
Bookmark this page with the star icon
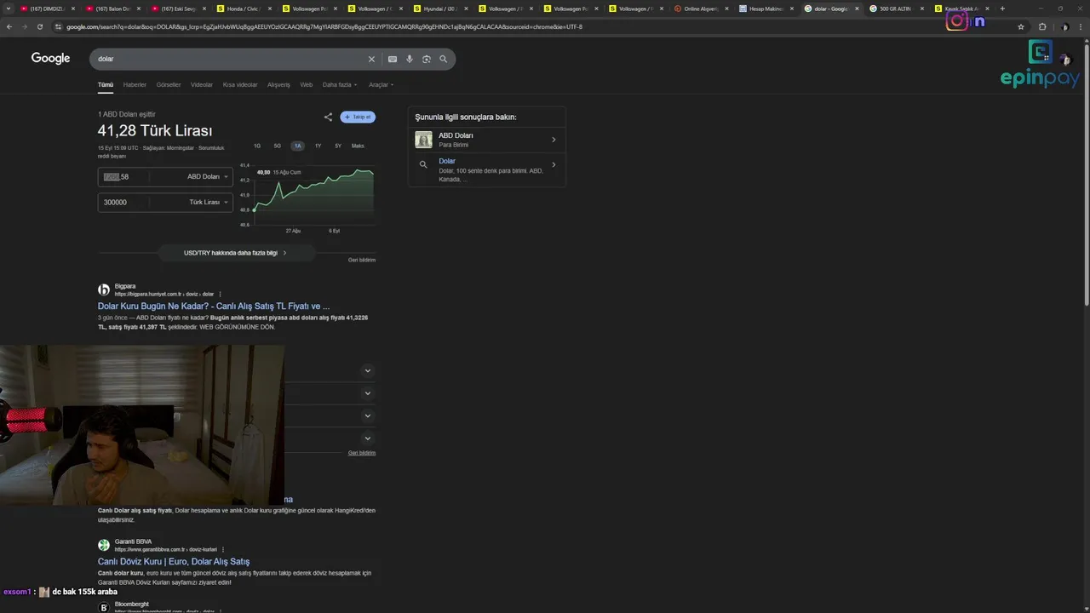[x=1020, y=26]
